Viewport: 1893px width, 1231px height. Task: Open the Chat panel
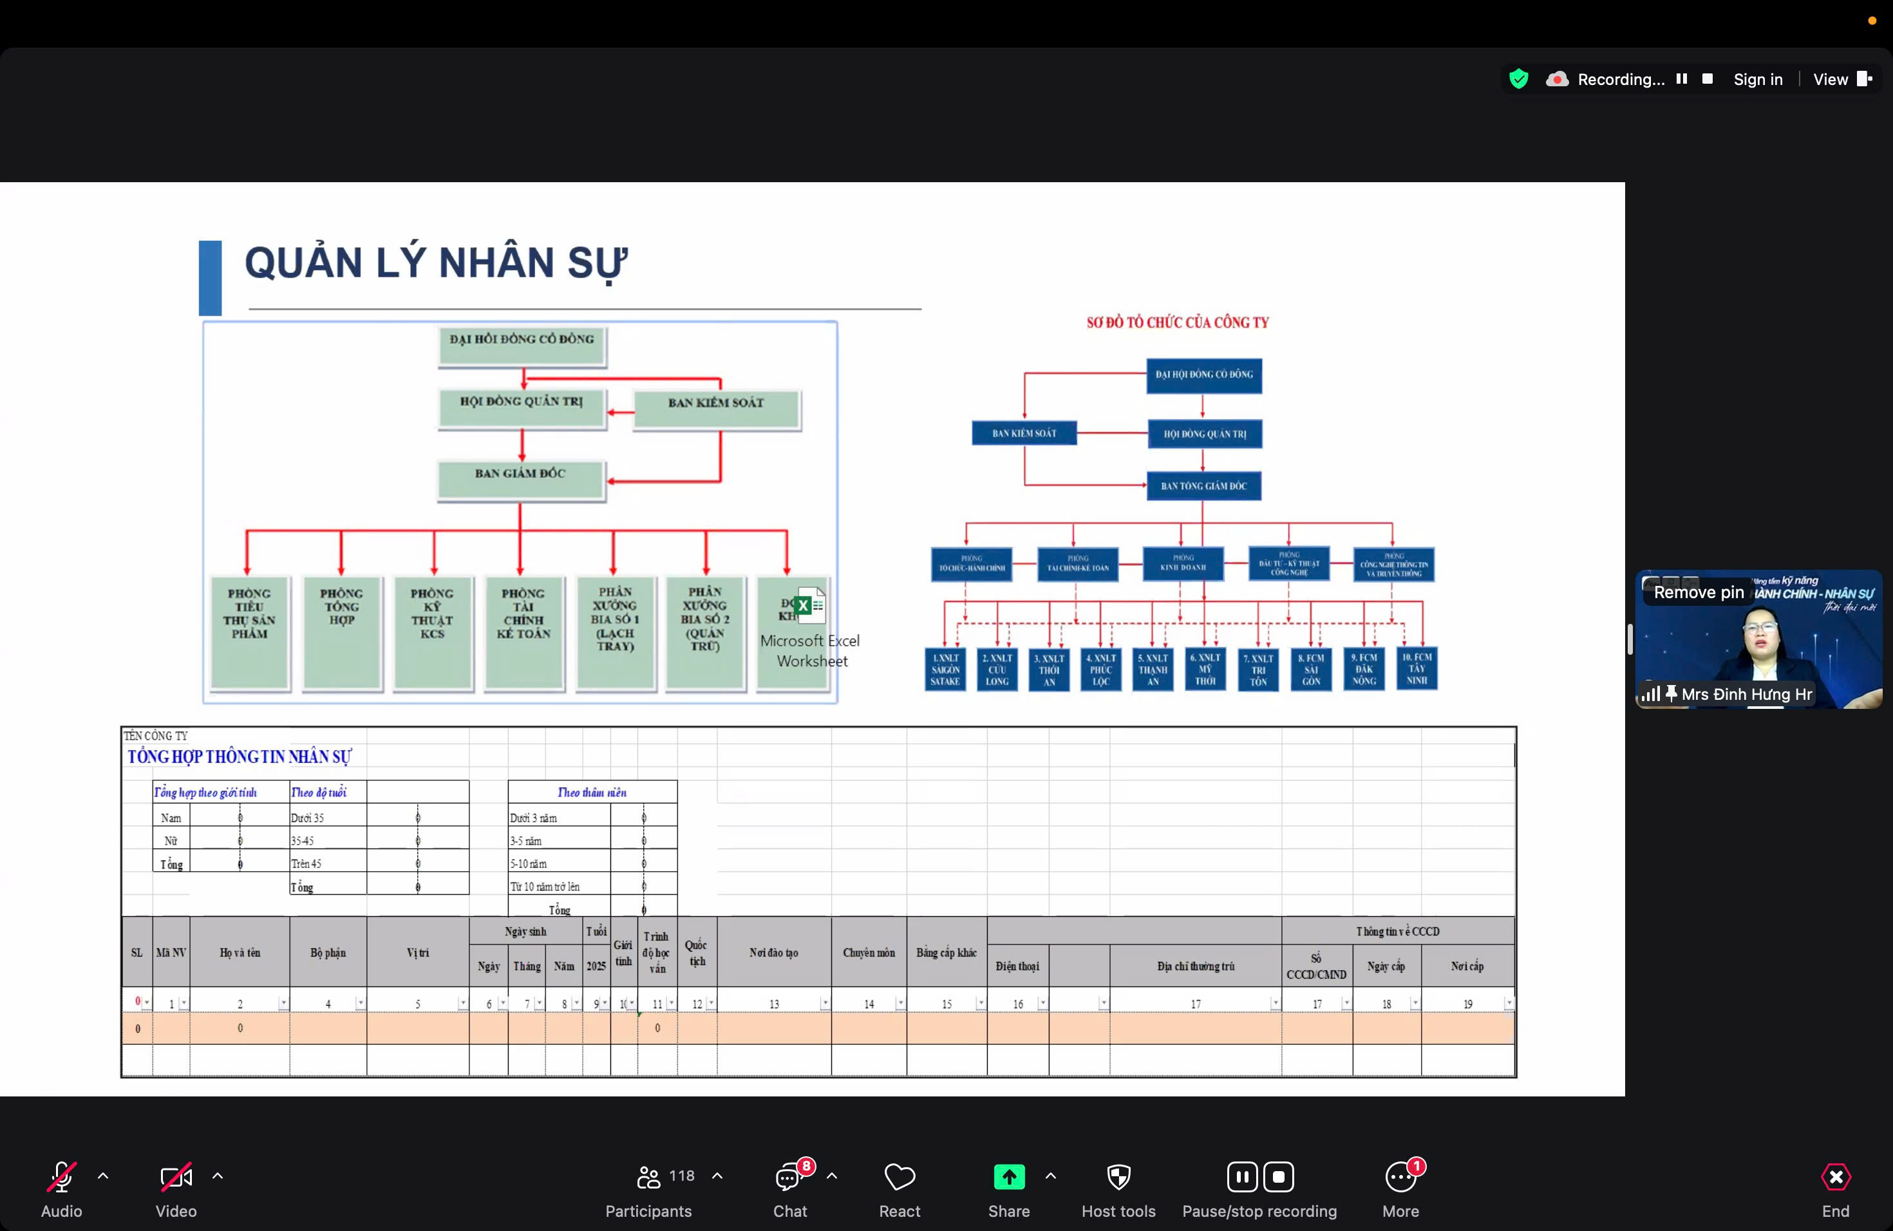pyautogui.click(x=789, y=1177)
